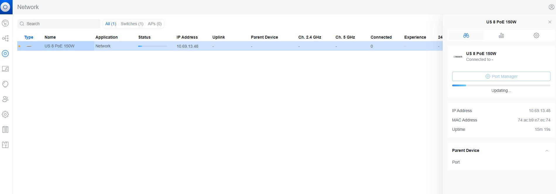Select the Switches (1) filter tab
The width and height of the screenshot is (556, 194).
132,24
